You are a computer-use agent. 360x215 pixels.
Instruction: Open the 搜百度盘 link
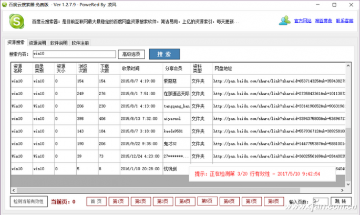[323, 21]
